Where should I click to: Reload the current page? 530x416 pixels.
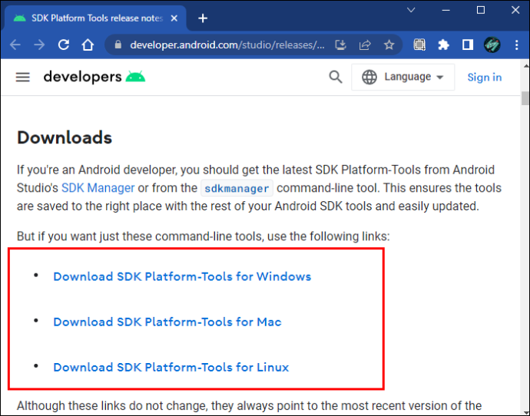[x=64, y=45]
